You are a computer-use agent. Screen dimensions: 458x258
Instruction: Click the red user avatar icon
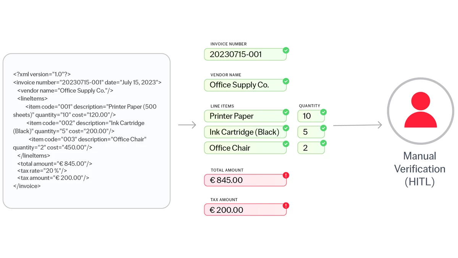tap(420, 111)
